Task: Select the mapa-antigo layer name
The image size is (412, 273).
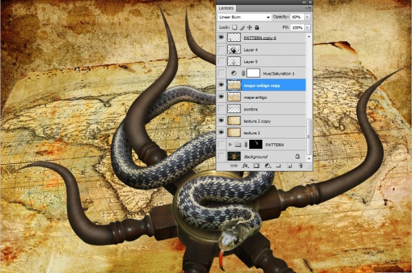Action: tap(255, 97)
